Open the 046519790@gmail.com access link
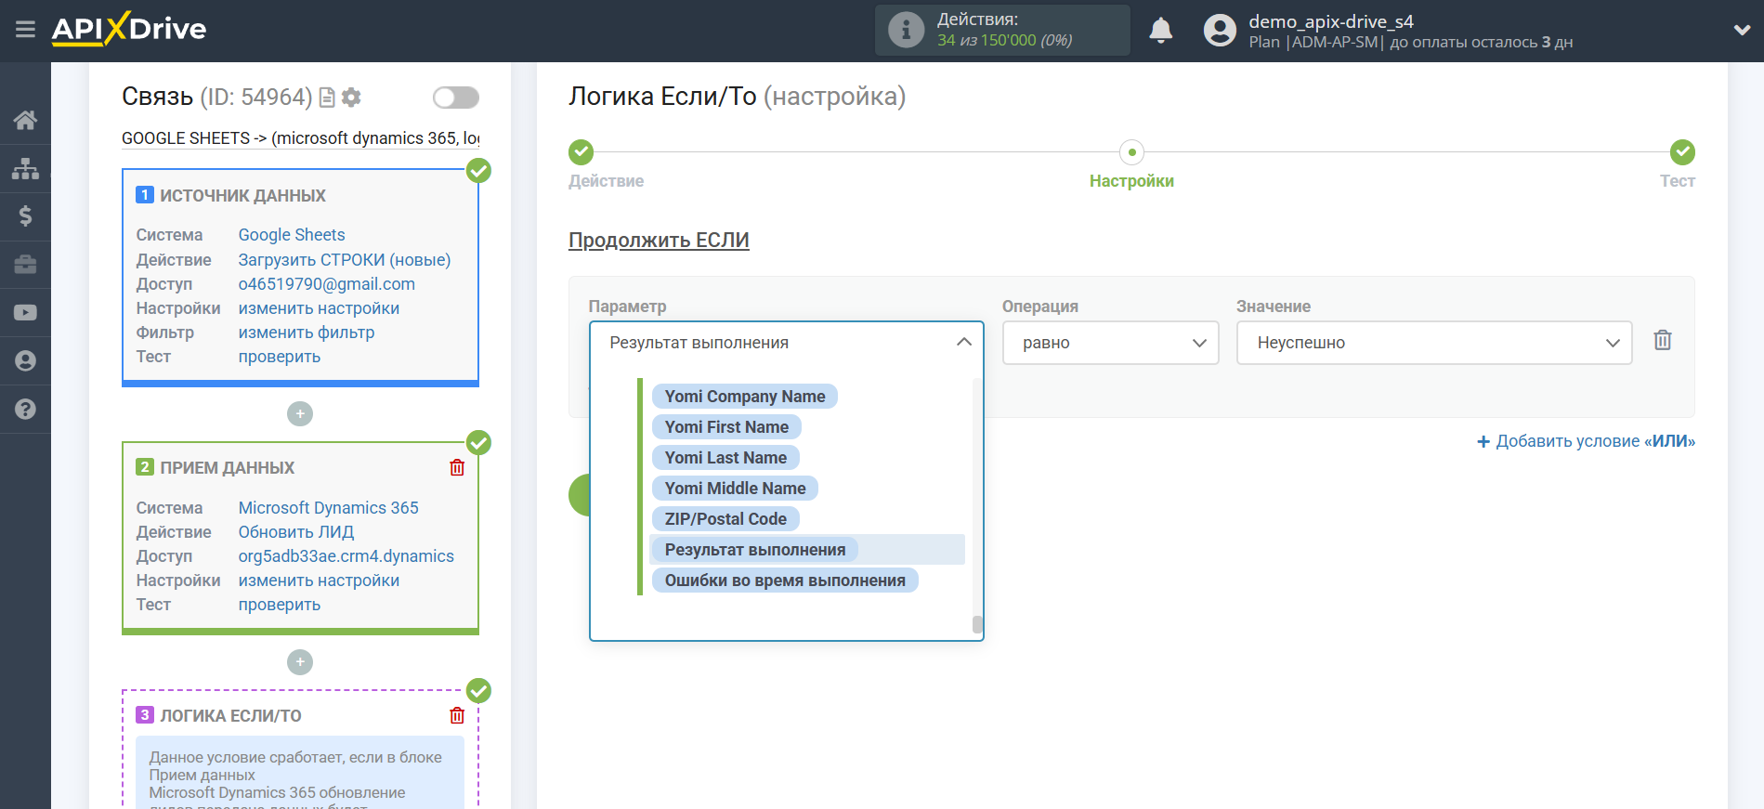 [x=327, y=284]
